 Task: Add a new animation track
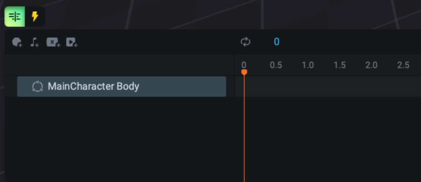(x=17, y=42)
